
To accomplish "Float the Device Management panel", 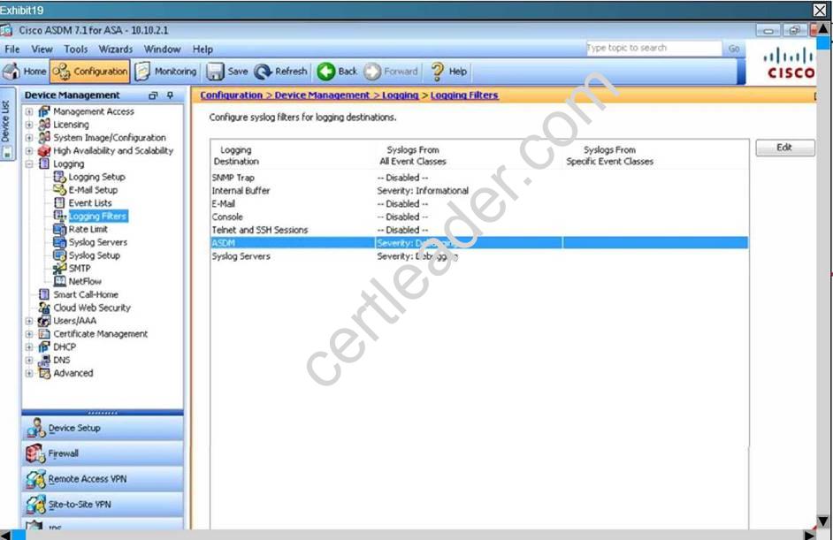I will tap(153, 95).
